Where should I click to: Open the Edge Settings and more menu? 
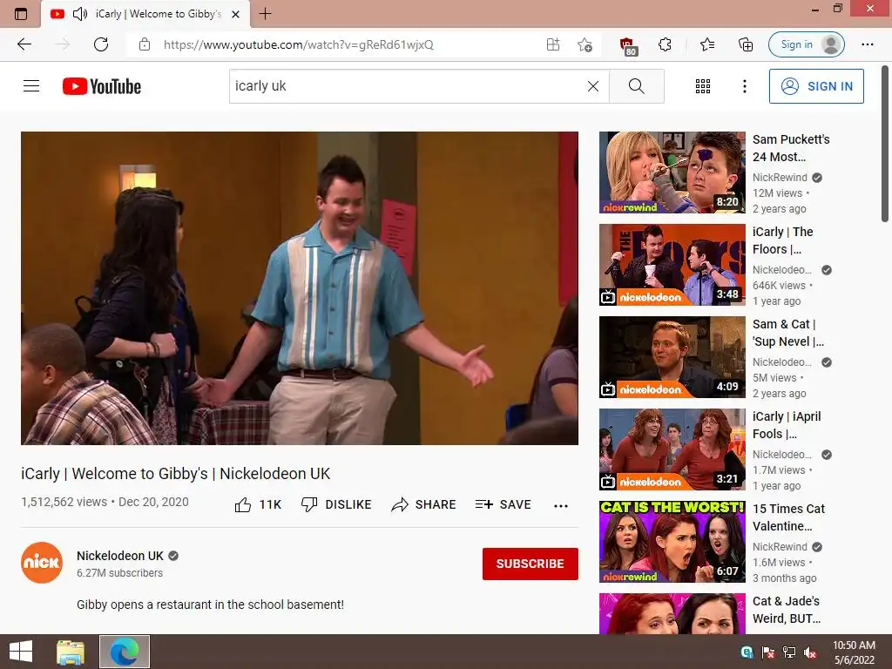coord(867,44)
